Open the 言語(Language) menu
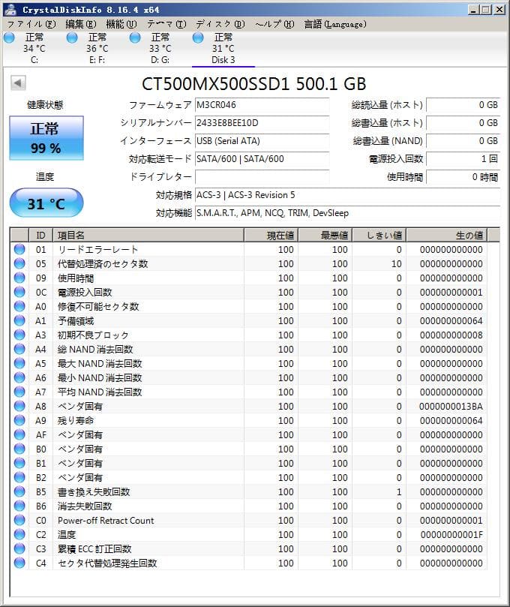510x607 pixels. coord(335,25)
